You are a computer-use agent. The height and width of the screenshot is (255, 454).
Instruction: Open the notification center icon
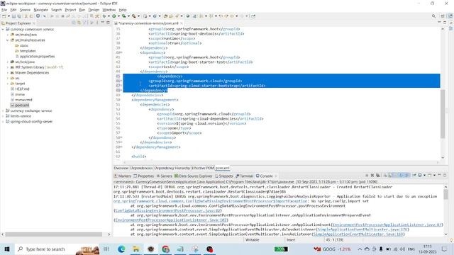pos(445,249)
